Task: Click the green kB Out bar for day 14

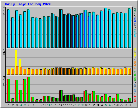Action: 61,96
